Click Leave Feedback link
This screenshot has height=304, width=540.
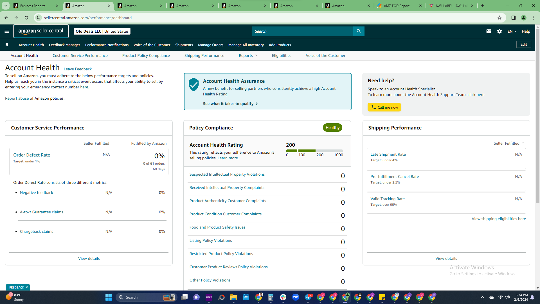click(78, 69)
